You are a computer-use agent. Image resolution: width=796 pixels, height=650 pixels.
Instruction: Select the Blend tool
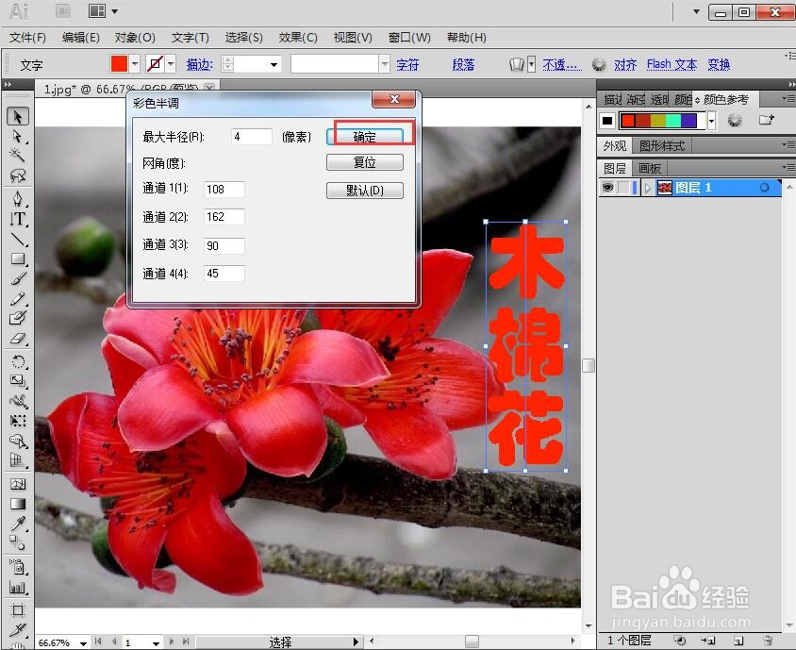[x=18, y=542]
